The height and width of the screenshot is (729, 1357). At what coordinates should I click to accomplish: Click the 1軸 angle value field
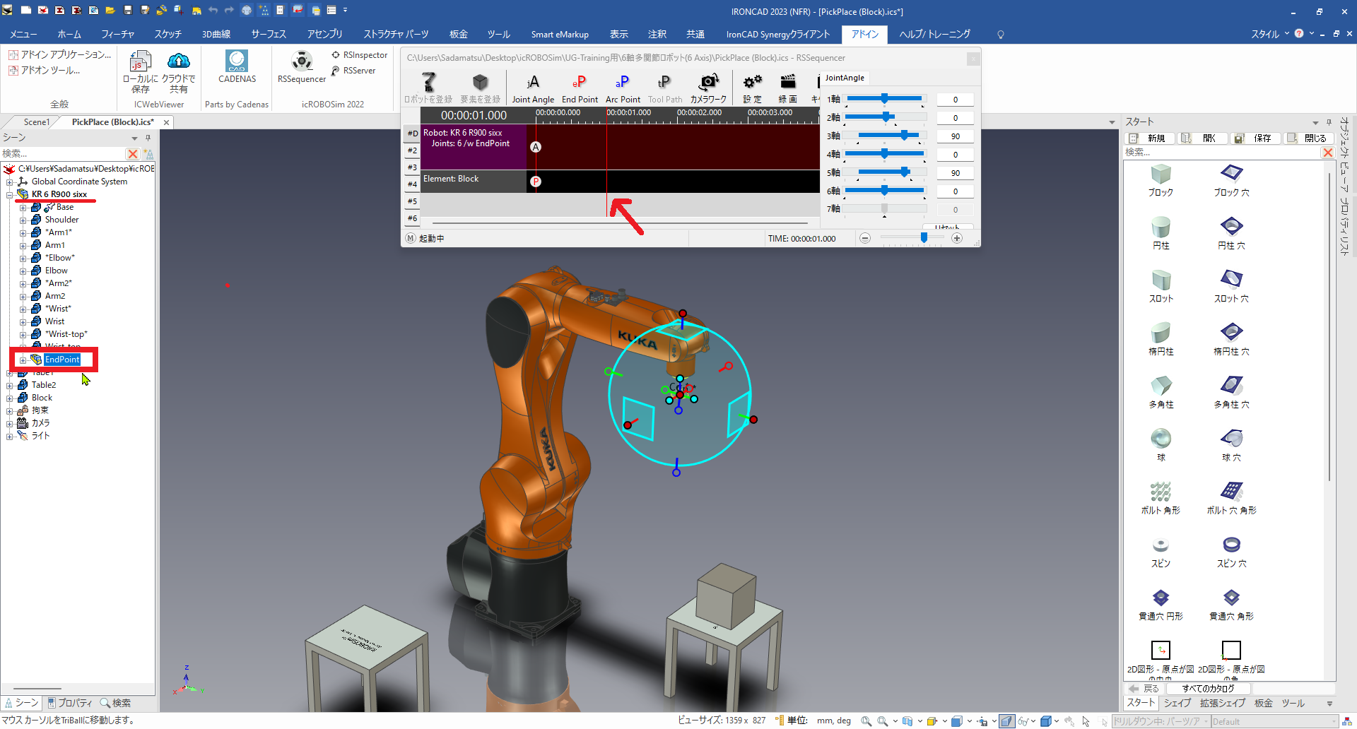point(955,100)
